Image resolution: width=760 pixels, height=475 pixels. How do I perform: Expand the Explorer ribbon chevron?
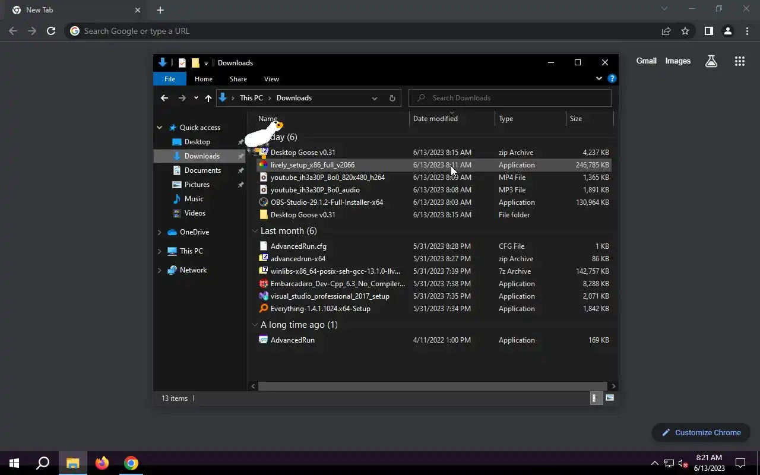598,78
